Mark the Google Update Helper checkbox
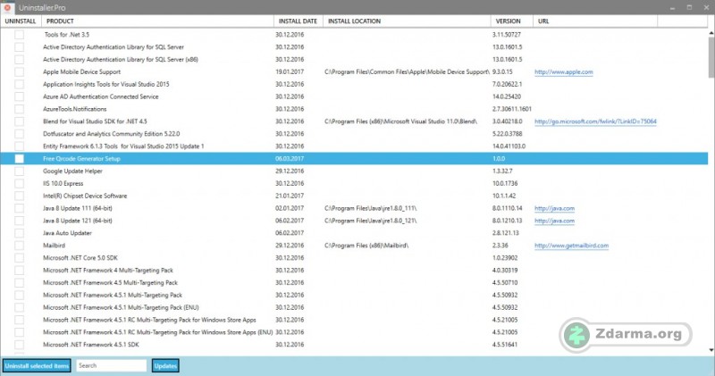This screenshot has height=376, width=715. [x=19, y=171]
